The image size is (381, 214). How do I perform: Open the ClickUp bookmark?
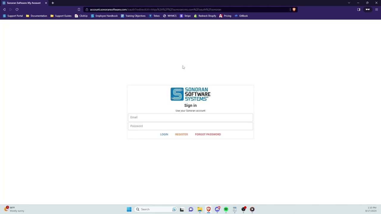coord(81,16)
